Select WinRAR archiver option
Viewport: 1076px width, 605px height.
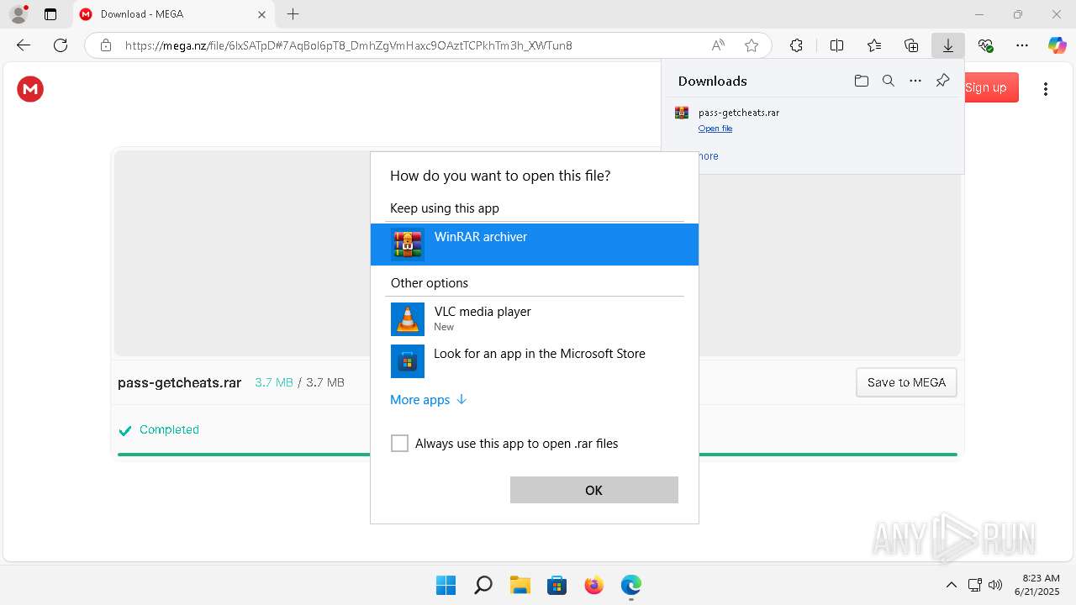click(x=535, y=245)
